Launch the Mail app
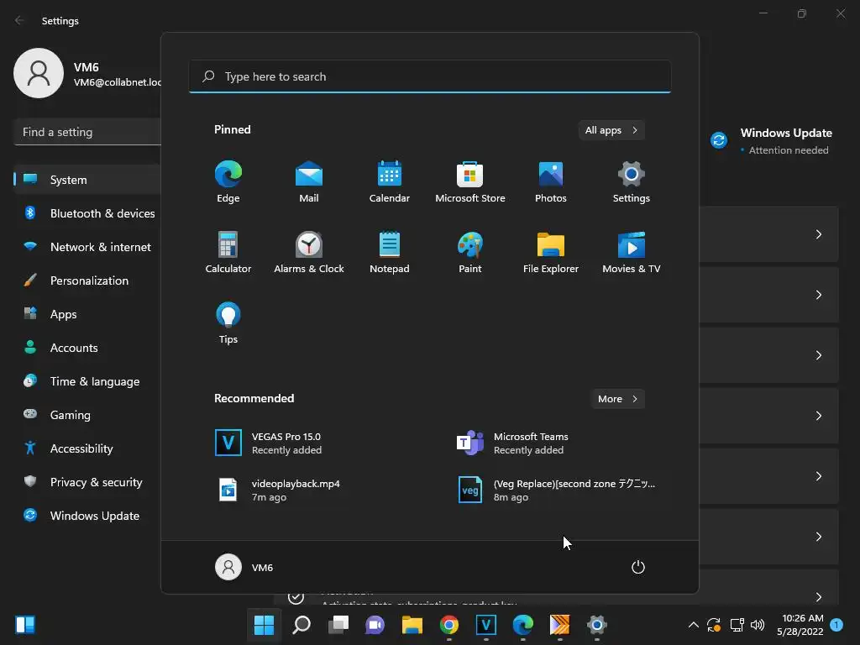The height and width of the screenshot is (645, 860). (x=309, y=182)
